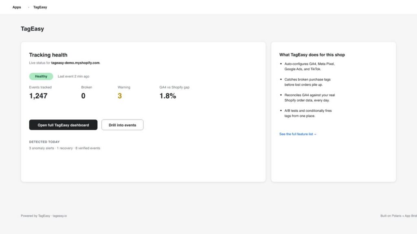Click the Drill into events button
417x234 pixels.
pyautogui.click(x=122, y=125)
